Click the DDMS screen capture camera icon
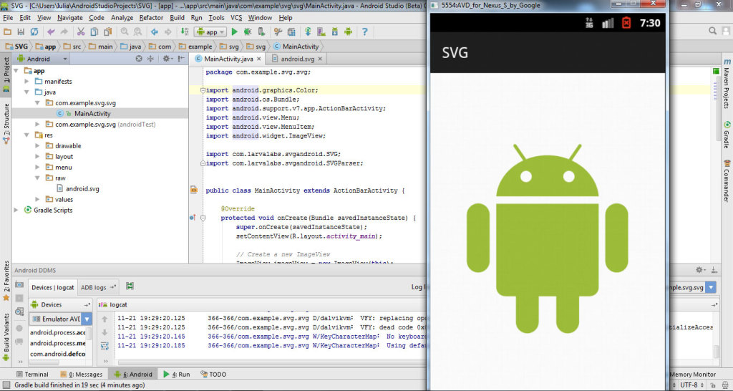733x391 pixels. point(19,285)
